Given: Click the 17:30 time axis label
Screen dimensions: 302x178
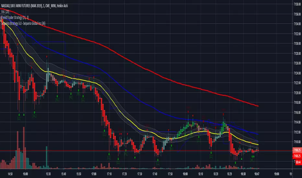Looking at the screenshot, I should click(x=140, y=174).
